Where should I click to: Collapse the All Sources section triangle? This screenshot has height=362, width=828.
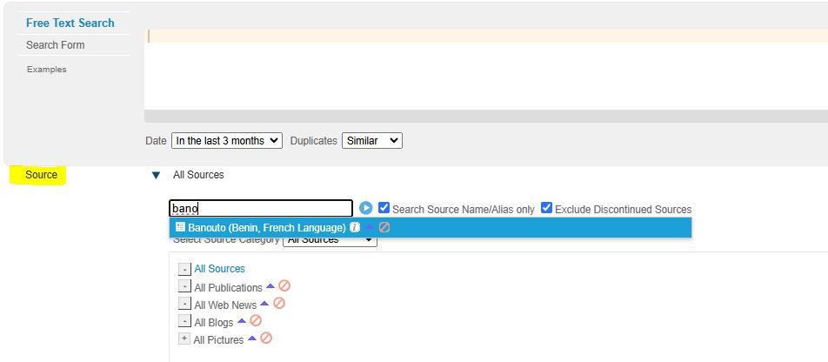[x=156, y=175]
